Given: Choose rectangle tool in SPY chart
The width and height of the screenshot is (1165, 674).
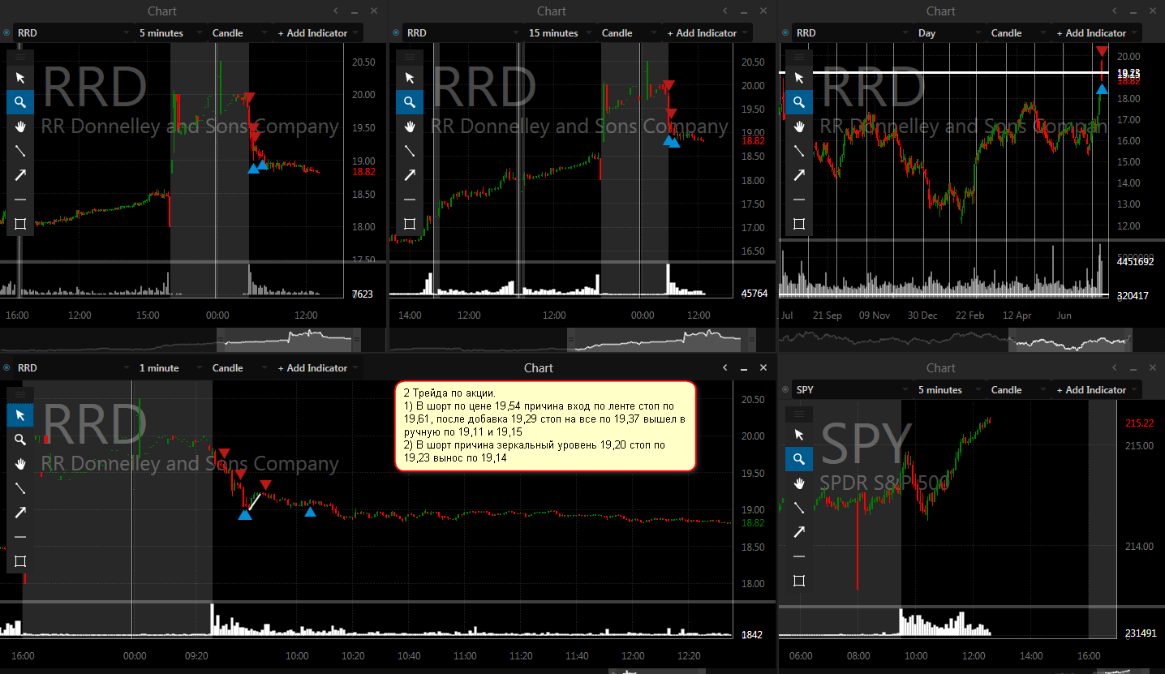Looking at the screenshot, I should coord(799,581).
